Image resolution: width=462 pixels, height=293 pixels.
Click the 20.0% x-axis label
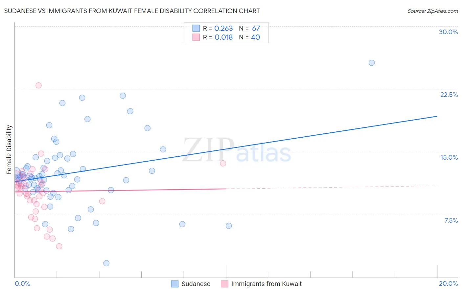[448, 283]
